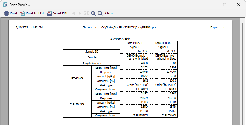Click the ISTD1 peak type under PERS01

144,111
